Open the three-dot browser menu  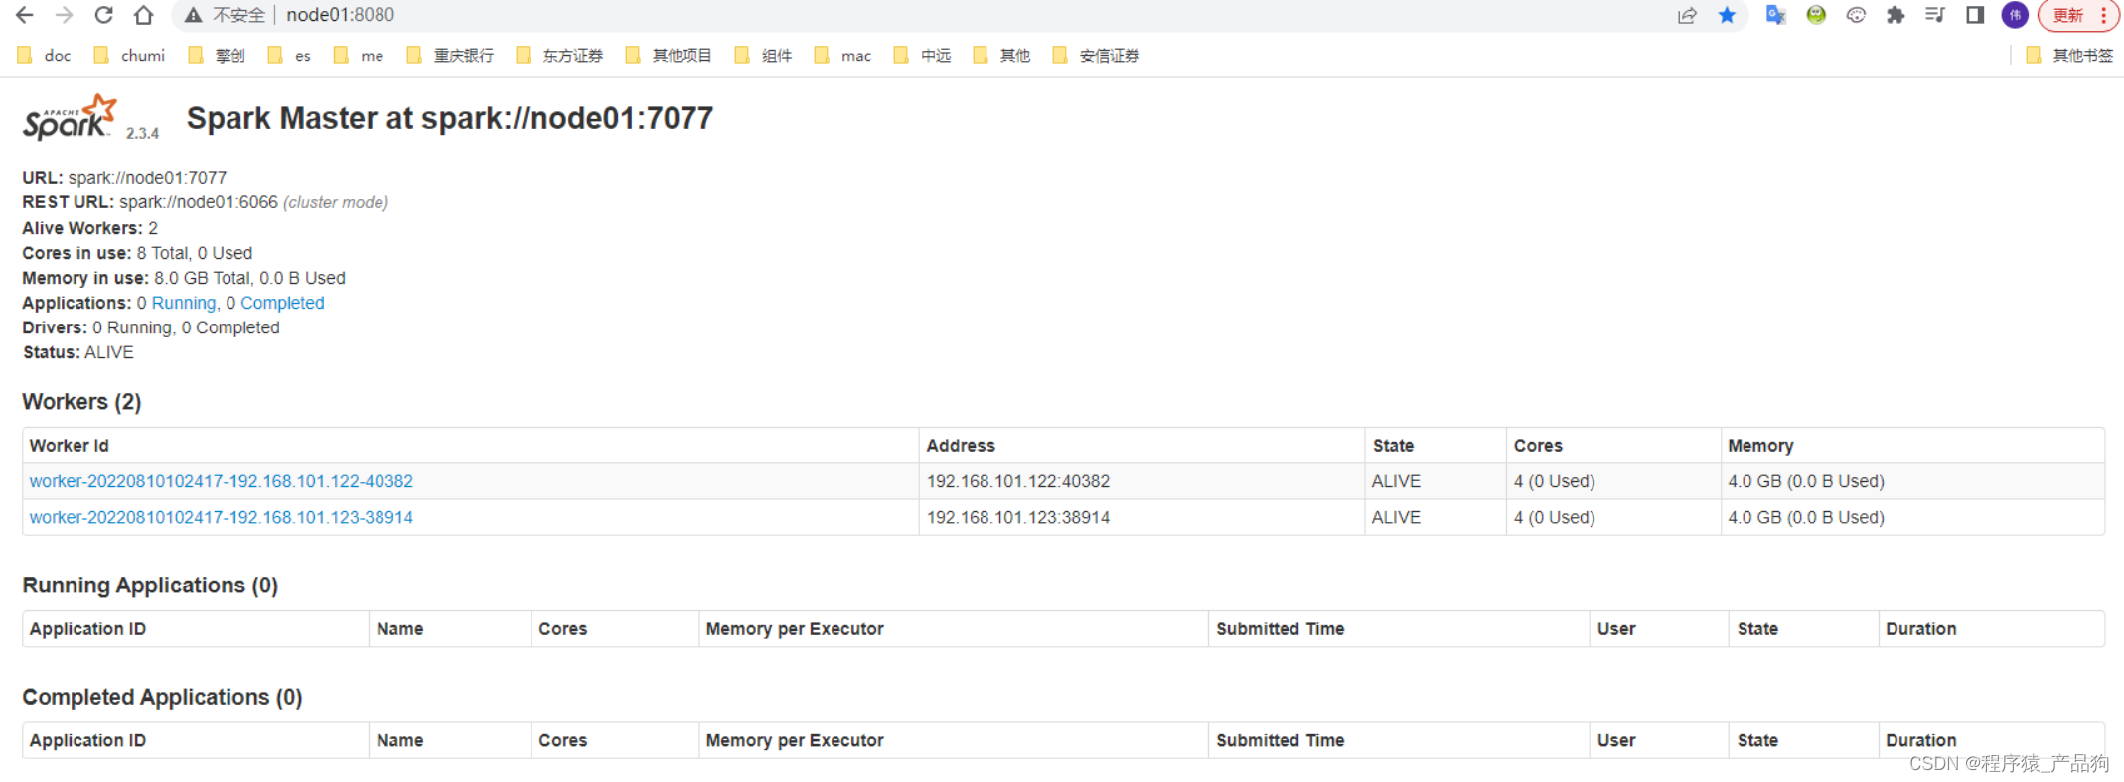click(2103, 15)
